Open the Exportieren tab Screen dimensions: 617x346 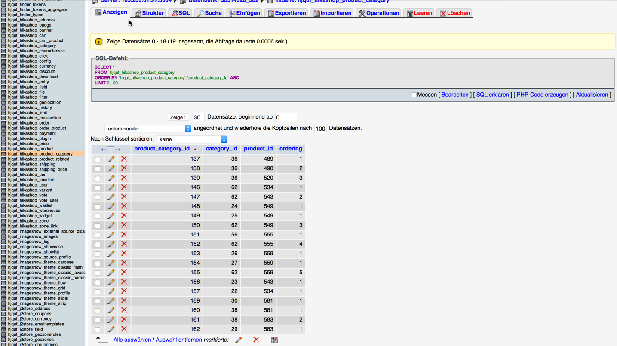coord(287,13)
